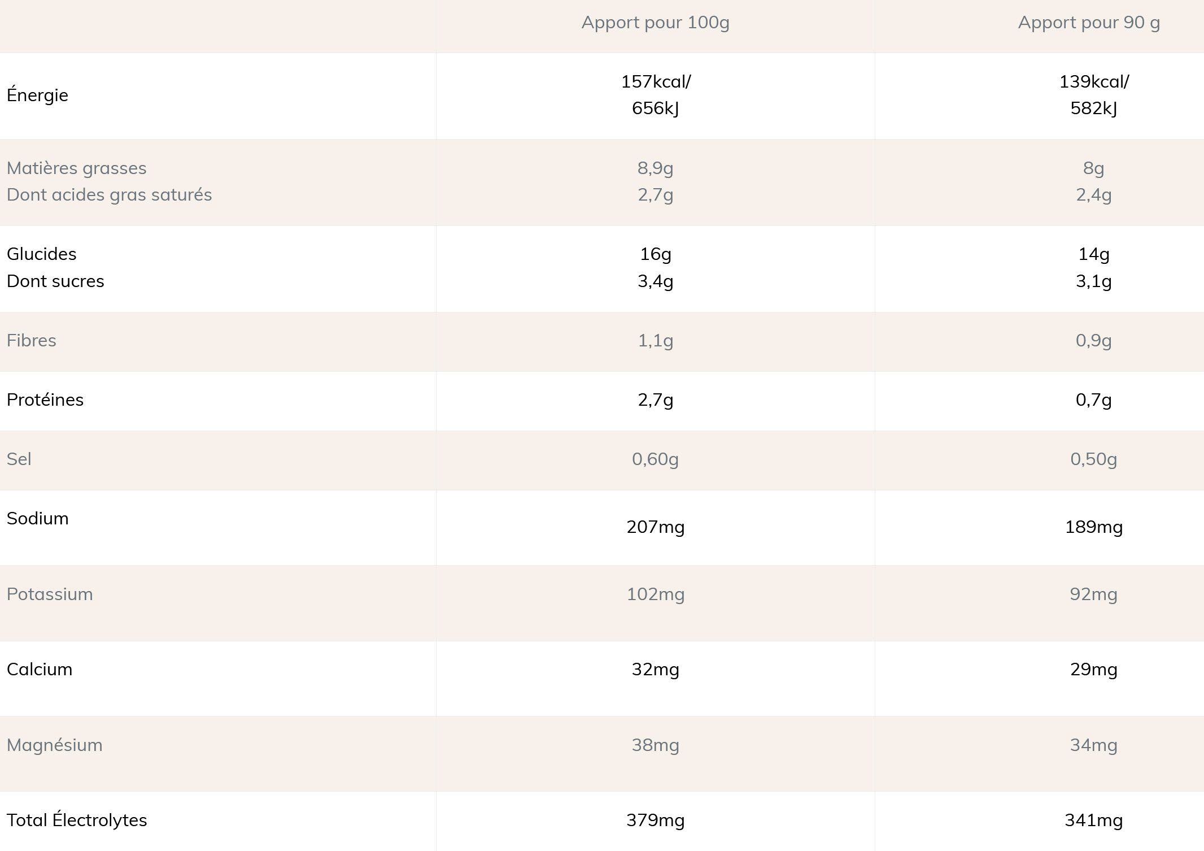Click 'Dont acides gras saturés' text
The image size is (1204, 851).
coord(109,194)
